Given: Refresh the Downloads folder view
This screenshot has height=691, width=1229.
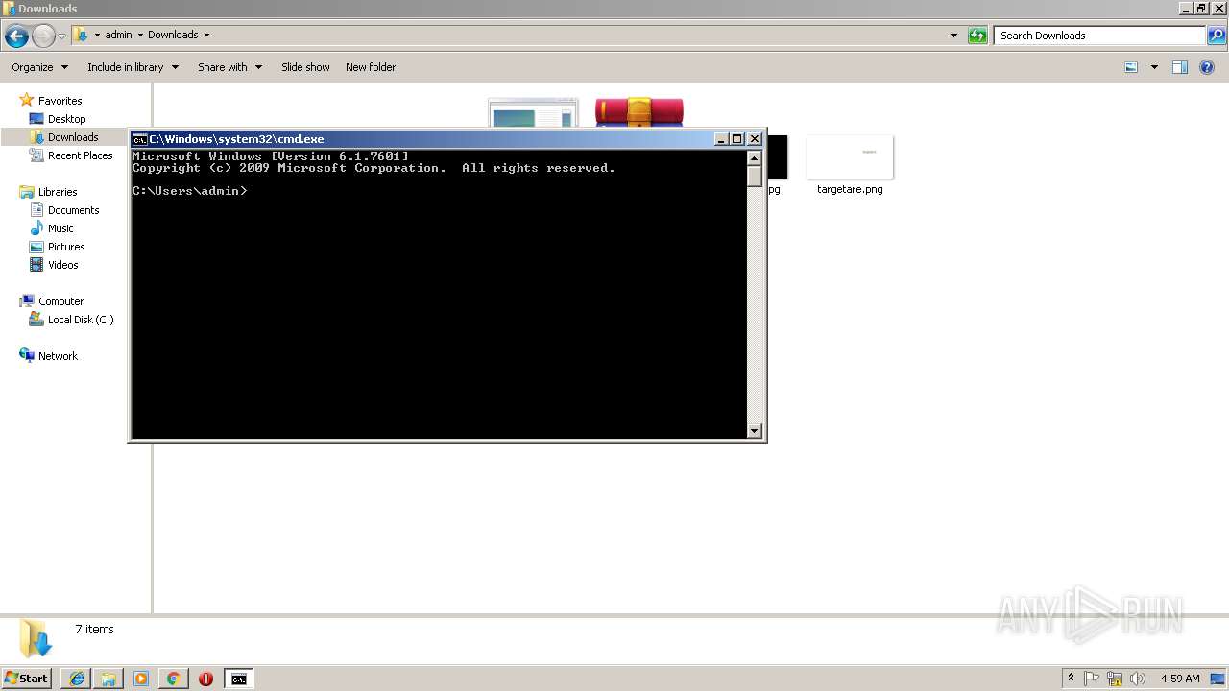Looking at the screenshot, I should 977,36.
